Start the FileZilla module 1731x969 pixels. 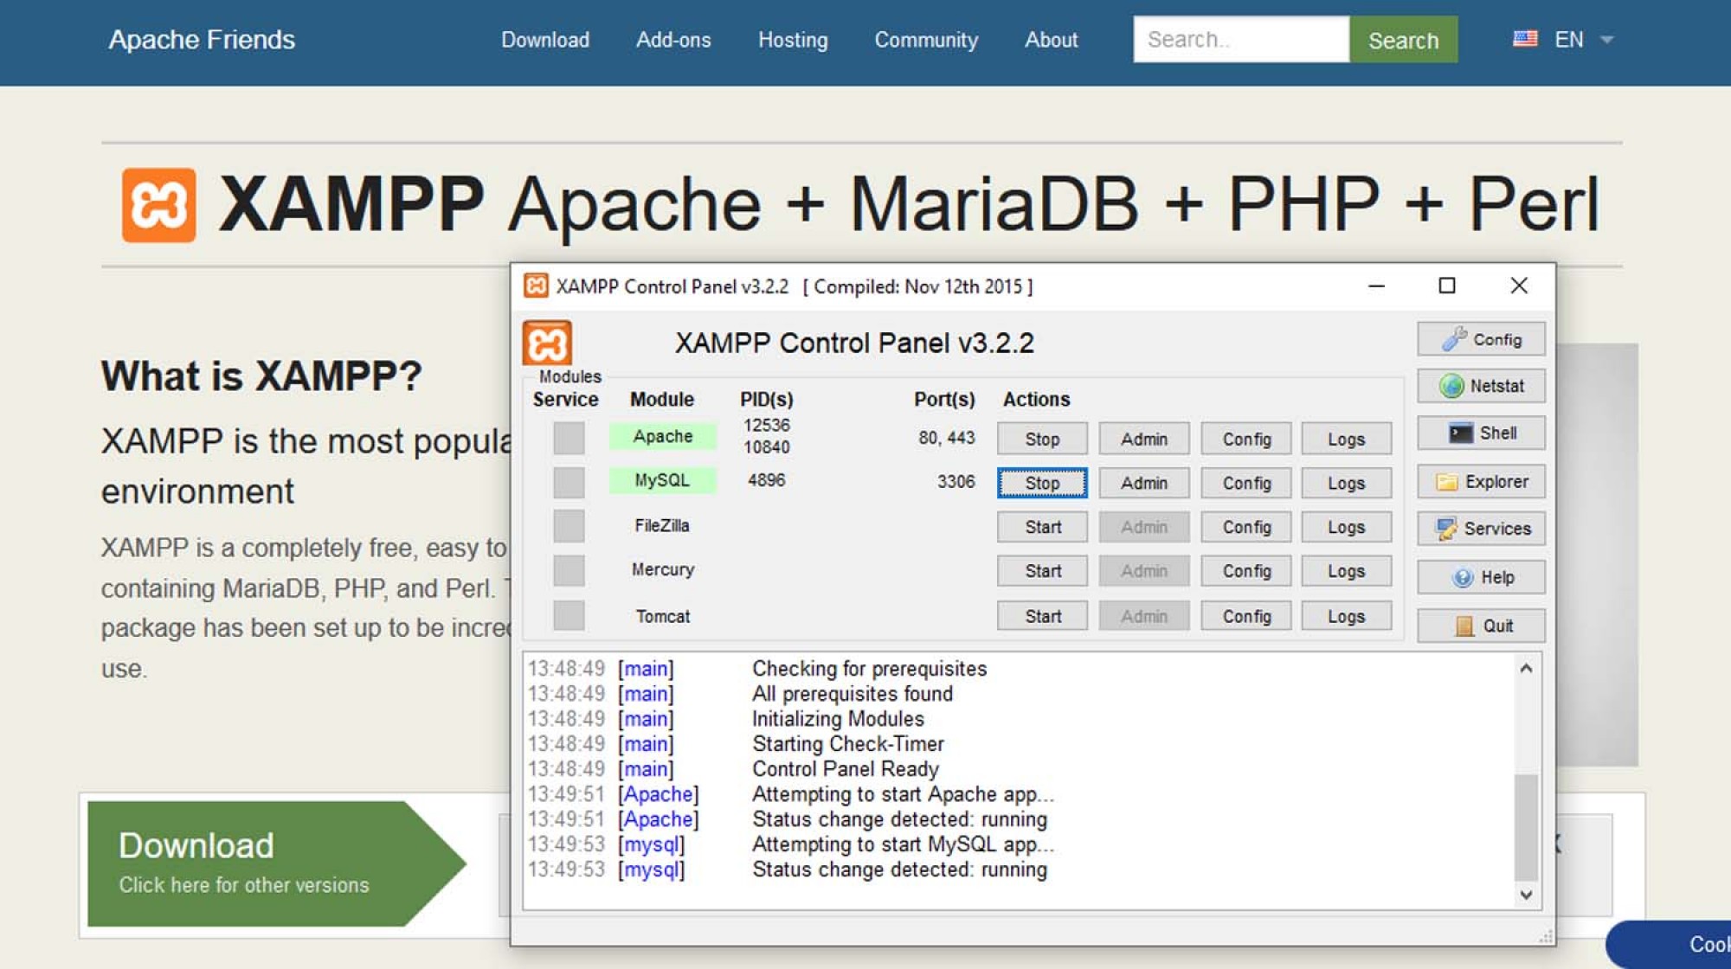click(1042, 527)
